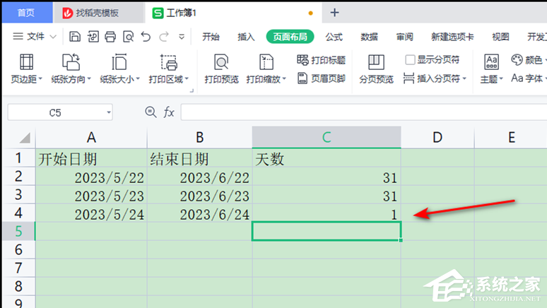Viewport: 547px width, 308px height.
Task: Expand quick access toolbar customization arrow
Action: 182,37
